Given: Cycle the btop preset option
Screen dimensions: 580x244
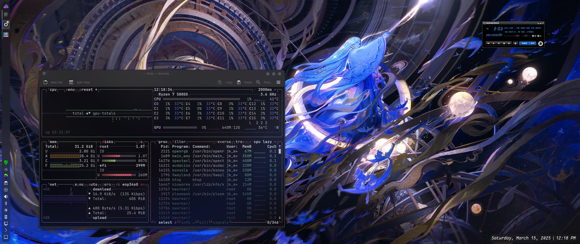Looking at the screenshot, I should click(88, 89).
